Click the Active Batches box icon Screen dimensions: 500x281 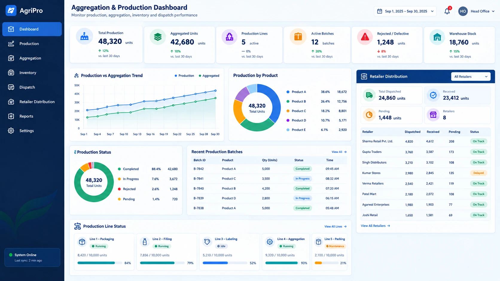tap(298, 37)
